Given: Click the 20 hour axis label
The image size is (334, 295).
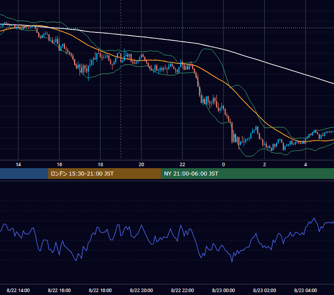Looking at the screenshot, I should click(x=141, y=165).
